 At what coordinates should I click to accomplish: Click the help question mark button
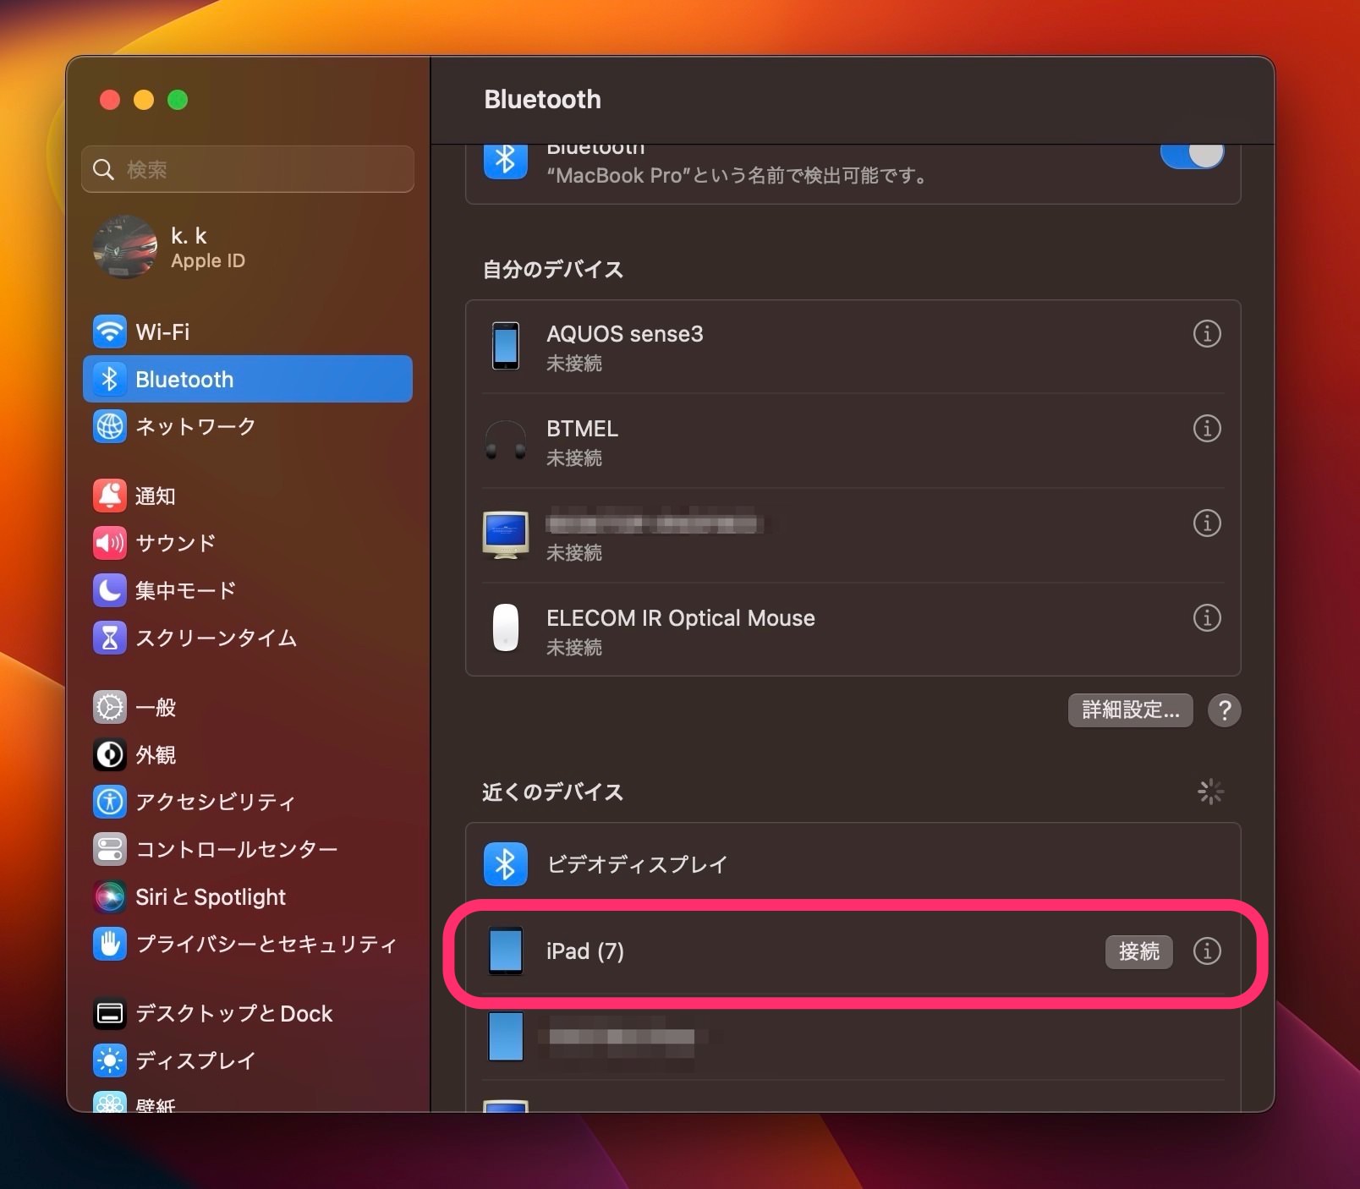click(x=1224, y=710)
